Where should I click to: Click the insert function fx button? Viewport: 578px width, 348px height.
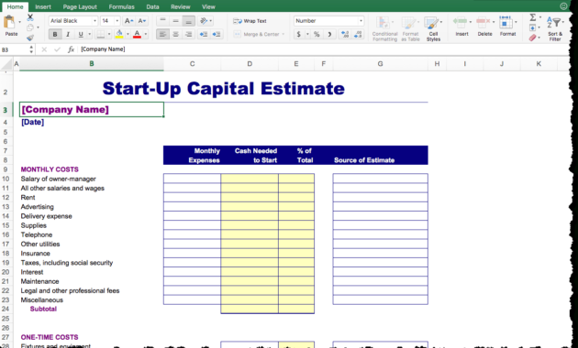(71, 49)
